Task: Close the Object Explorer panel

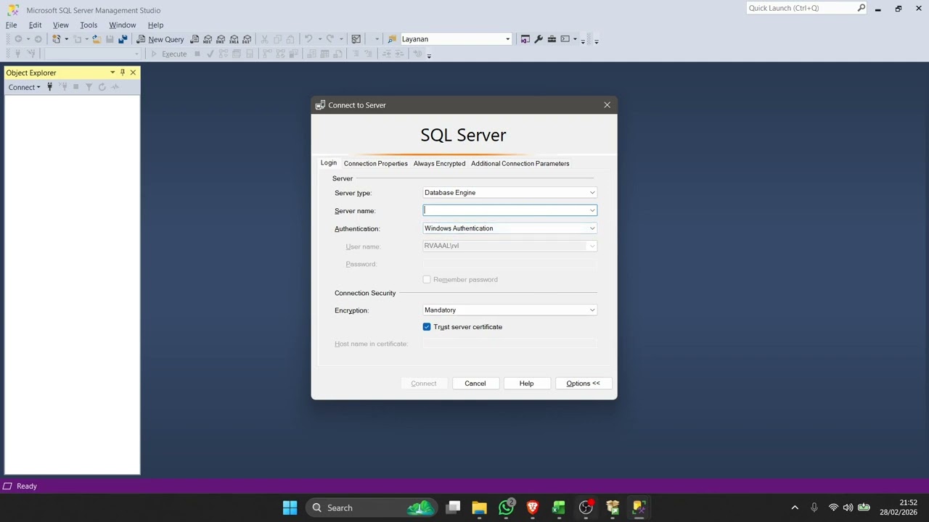Action: click(x=133, y=72)
